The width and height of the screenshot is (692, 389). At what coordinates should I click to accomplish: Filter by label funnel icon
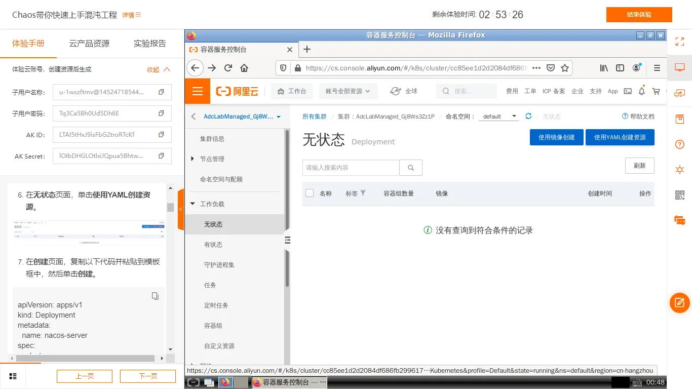pyautogui.click(x=363, y=193)
